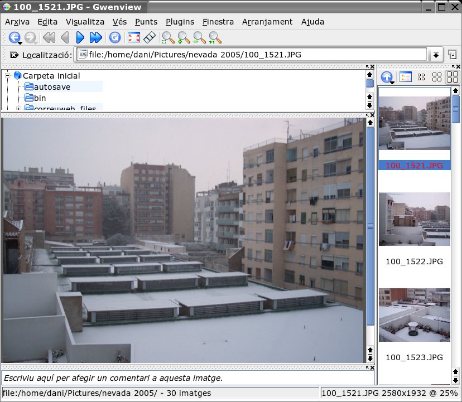Detach the image view panel

(367, 115)
